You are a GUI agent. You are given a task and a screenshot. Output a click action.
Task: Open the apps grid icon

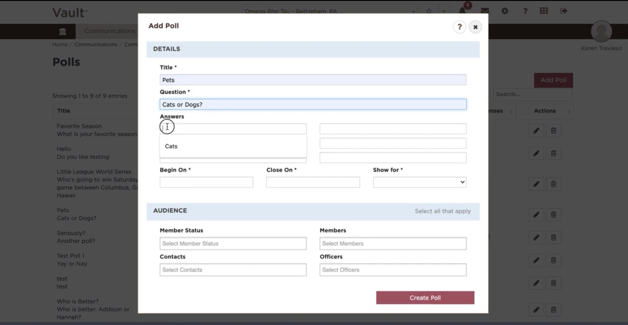coord(544,11)
